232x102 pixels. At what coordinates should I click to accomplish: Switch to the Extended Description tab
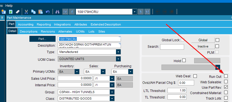pyautogui.click(x=106, y=24)
